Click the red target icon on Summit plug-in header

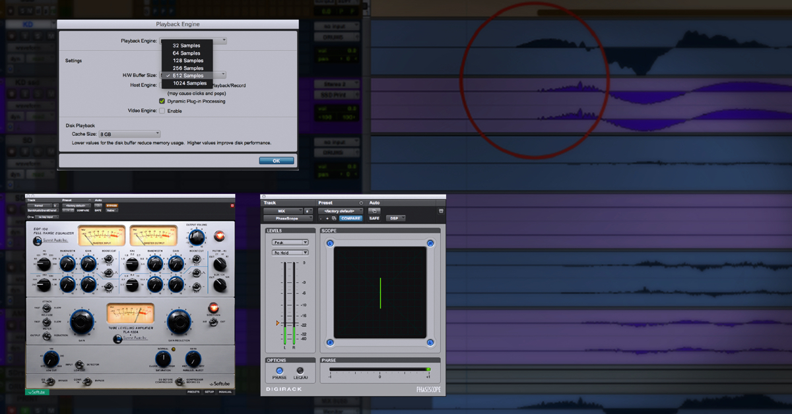pyautogui.click(x=232, y=206)
